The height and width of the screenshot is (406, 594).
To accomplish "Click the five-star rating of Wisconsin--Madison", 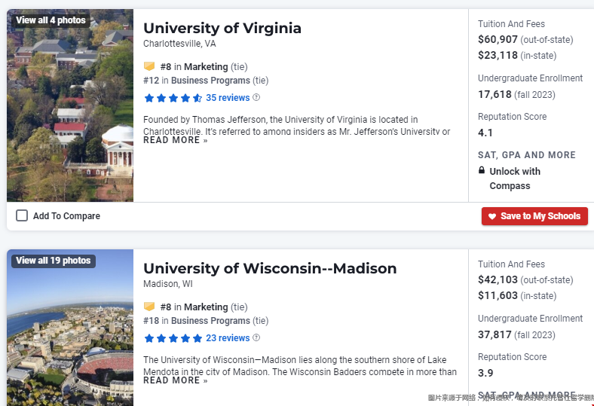I will coord(173,338).
